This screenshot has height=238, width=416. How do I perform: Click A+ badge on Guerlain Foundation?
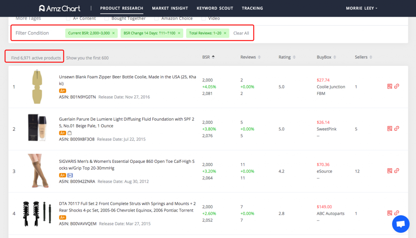pos(62,133)
